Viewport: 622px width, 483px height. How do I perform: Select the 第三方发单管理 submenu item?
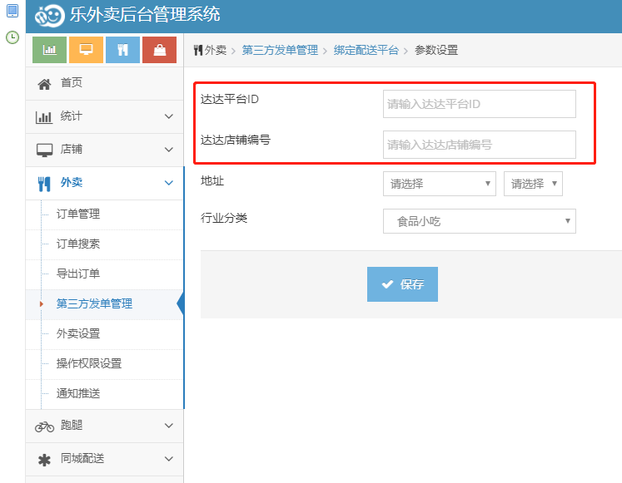[104, 304]
